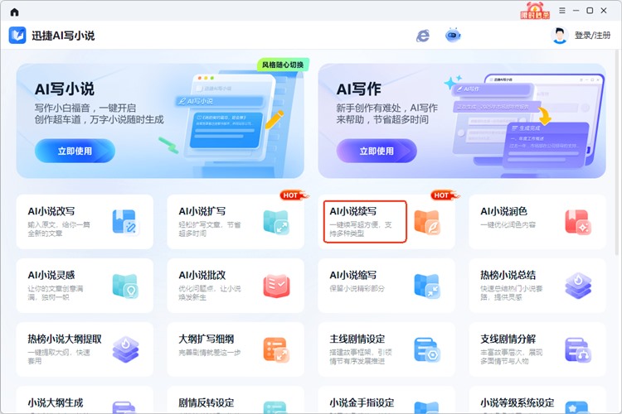
Task: Click the AI写小说 banner heading
Action: point(65,89)
